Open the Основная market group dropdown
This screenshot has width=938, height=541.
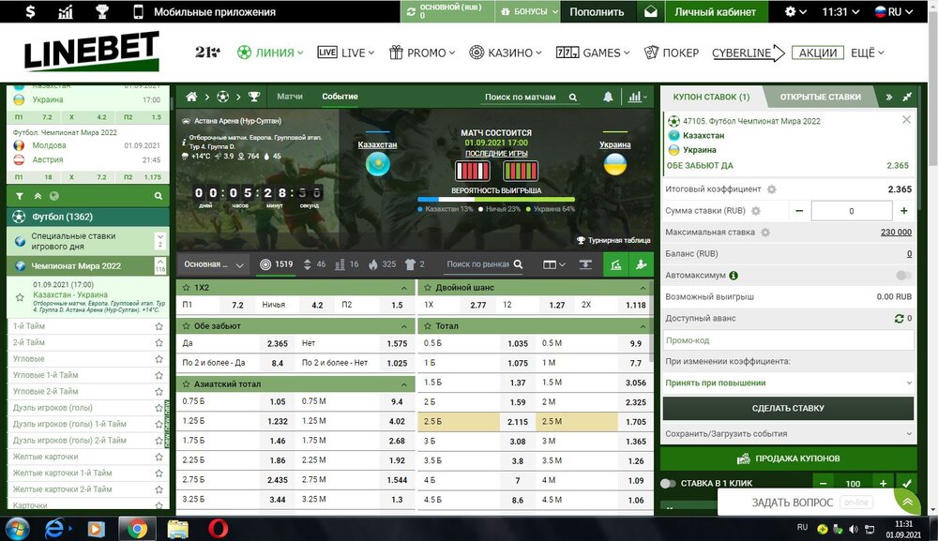click(x=214, y=264)
